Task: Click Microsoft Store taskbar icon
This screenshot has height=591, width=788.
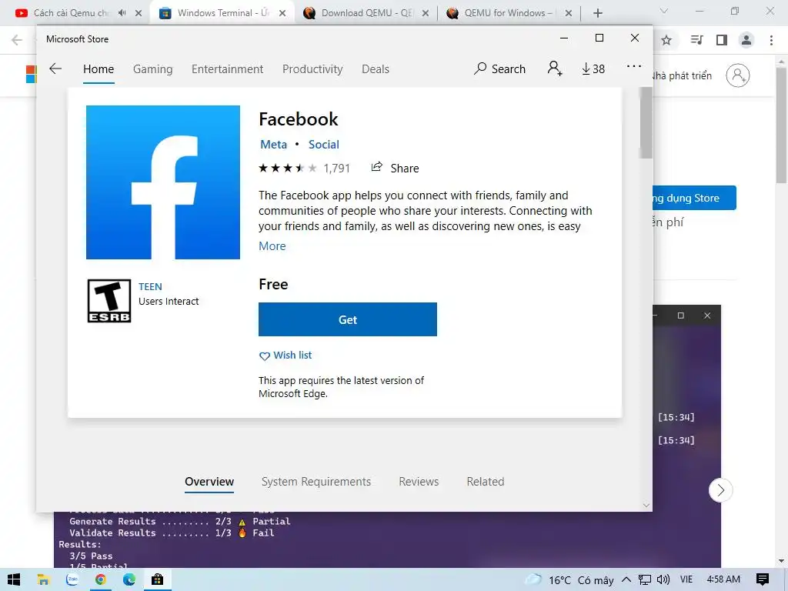Action: (157, 579)
